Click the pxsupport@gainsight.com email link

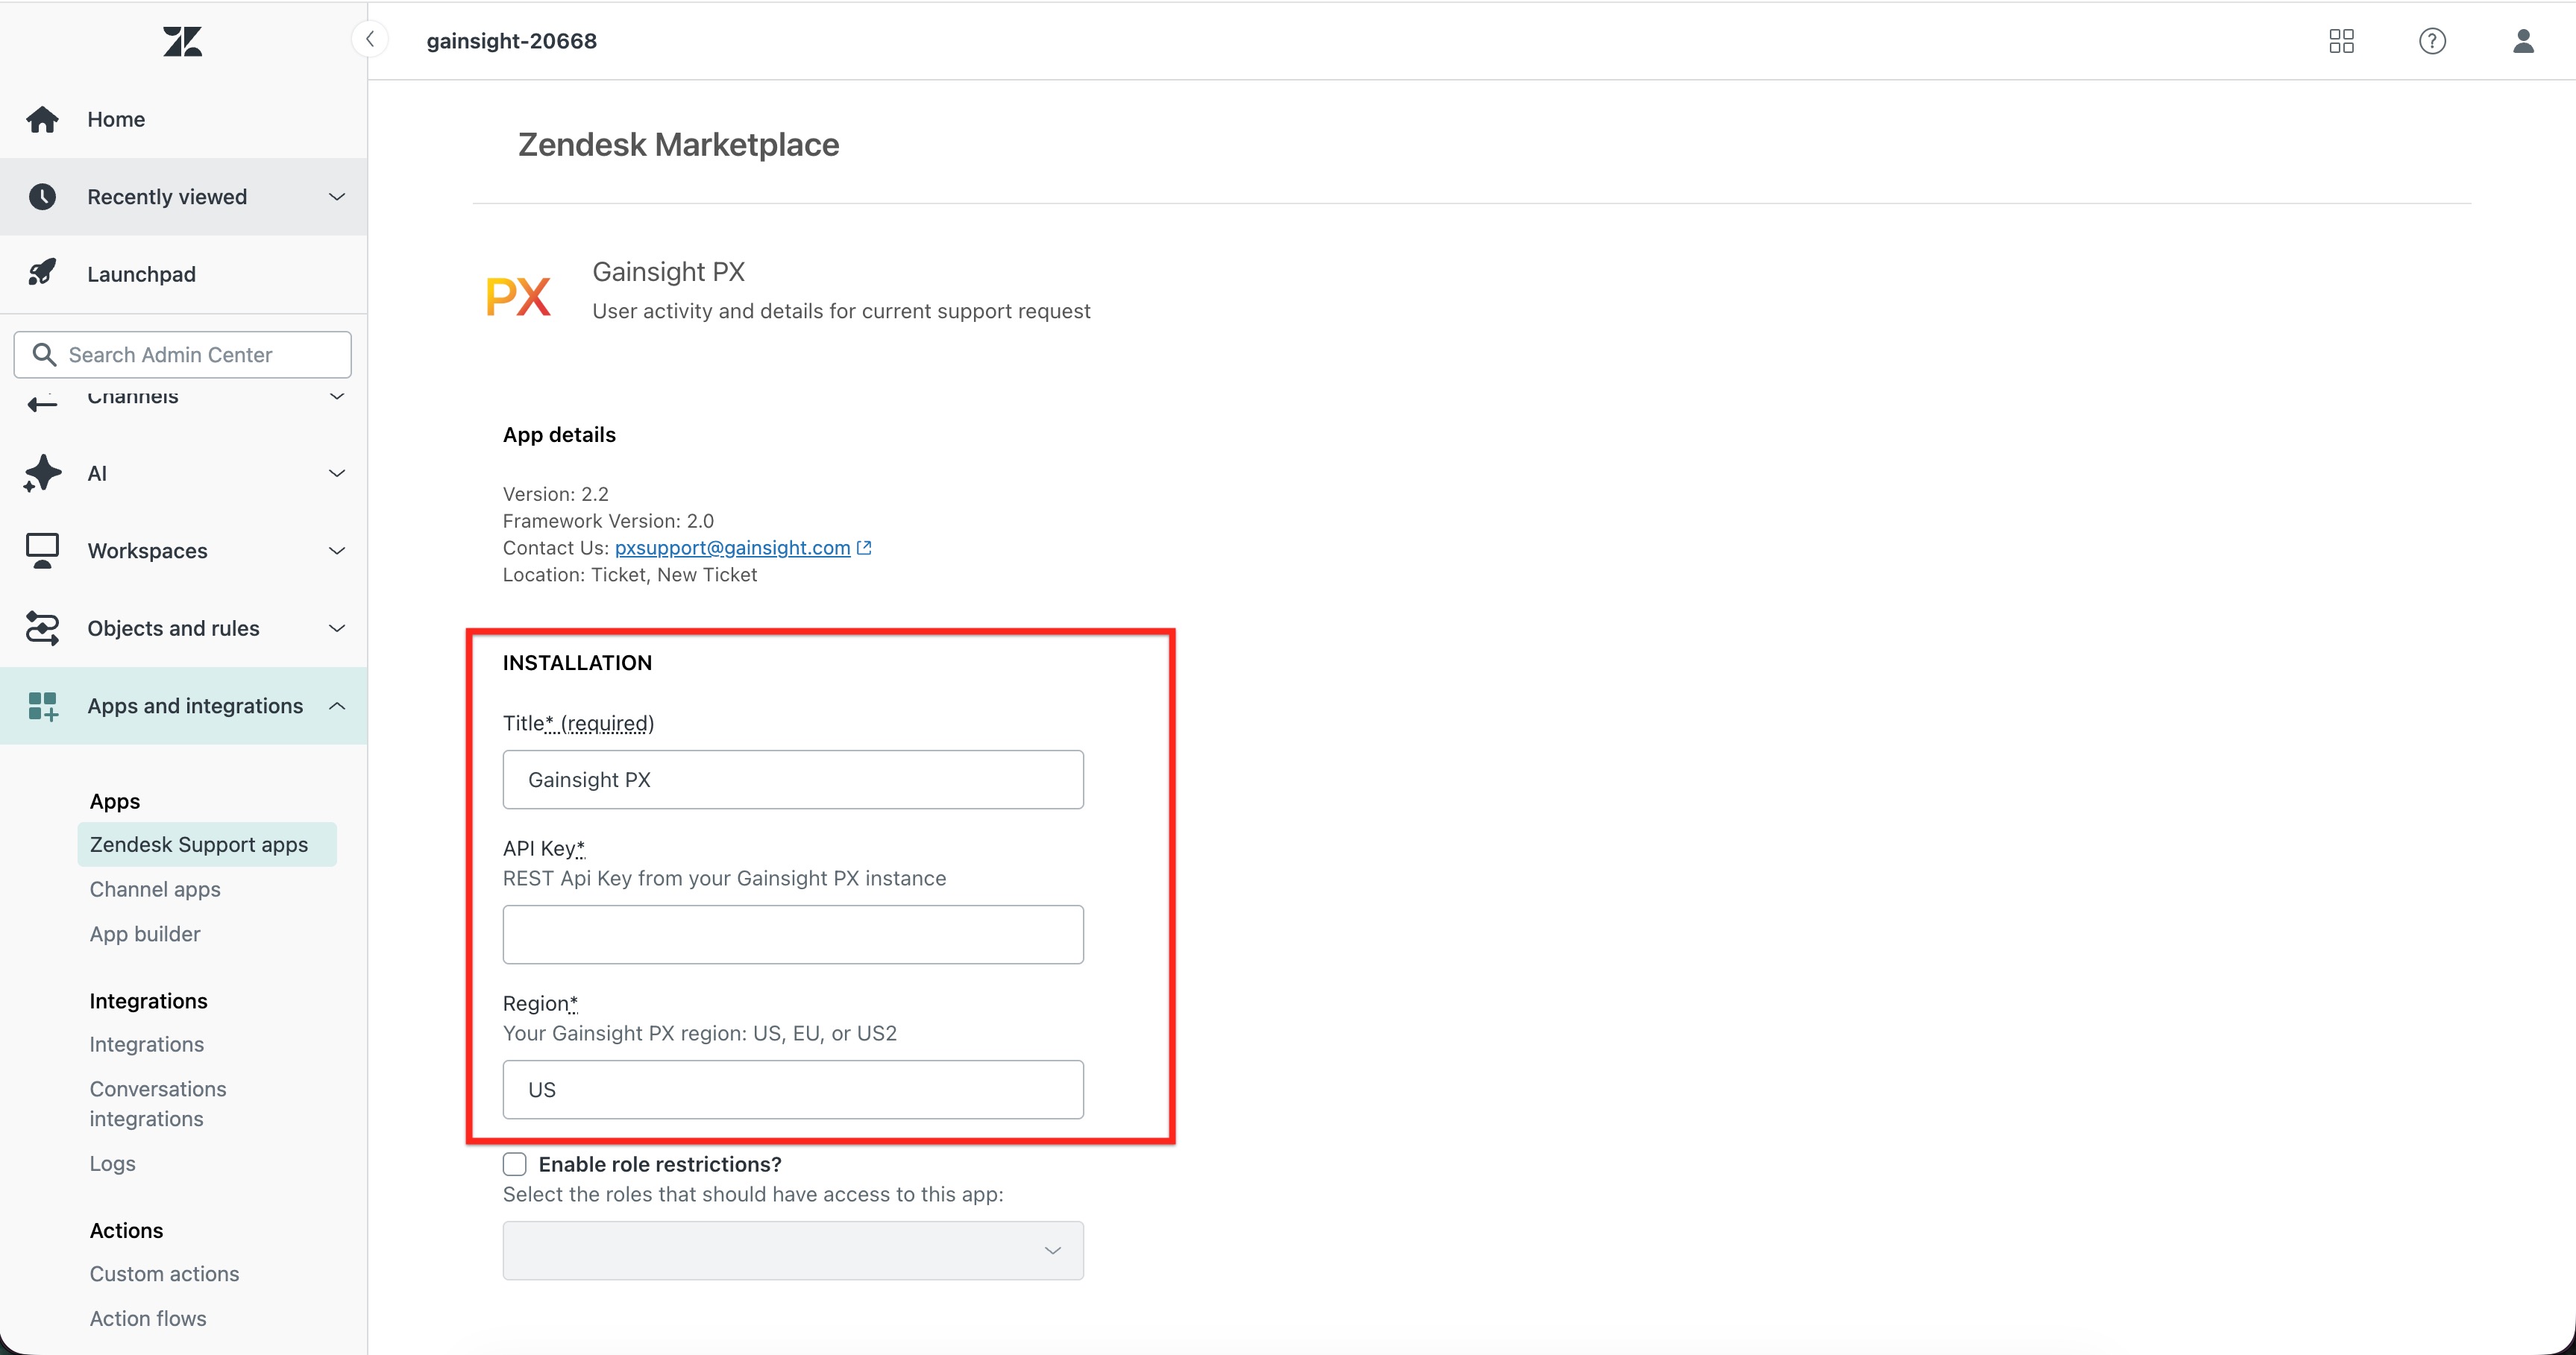[x=731, y=548]
